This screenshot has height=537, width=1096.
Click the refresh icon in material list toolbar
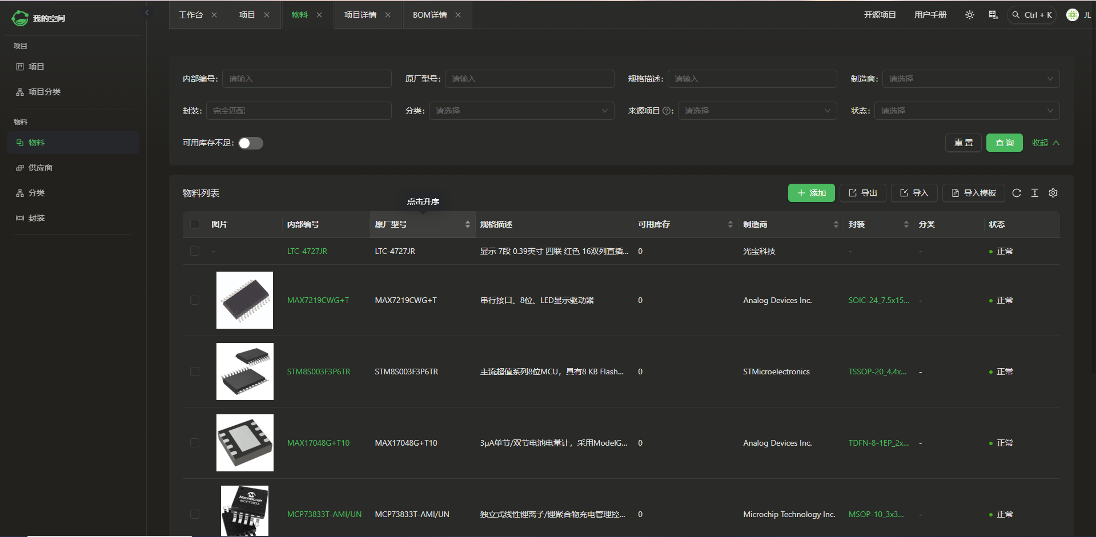click(1017, 193)
